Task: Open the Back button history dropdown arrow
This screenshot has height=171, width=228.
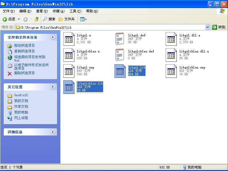Action: point(19,19)
